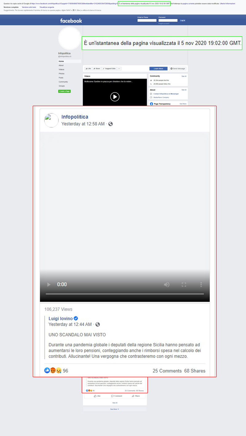This screenshot has height=436, width=246.
Task: Select Groups in the left sidebar
Action: [x=62, y=86]
